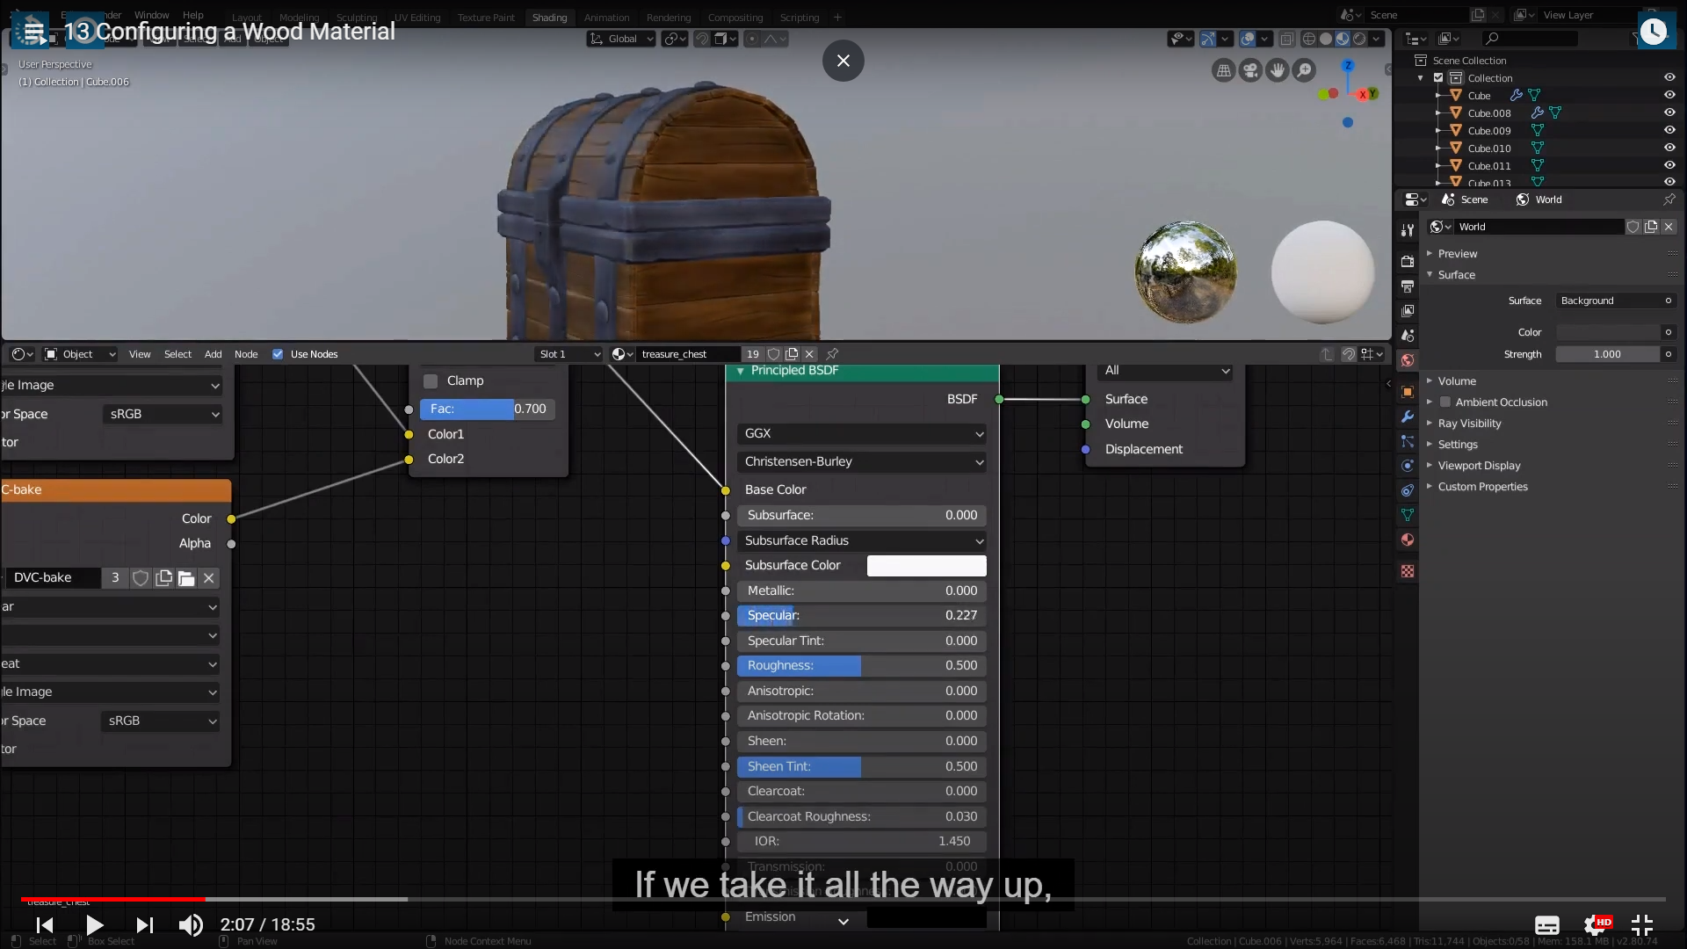
Task: Play the video
Action: coord(95,924)
